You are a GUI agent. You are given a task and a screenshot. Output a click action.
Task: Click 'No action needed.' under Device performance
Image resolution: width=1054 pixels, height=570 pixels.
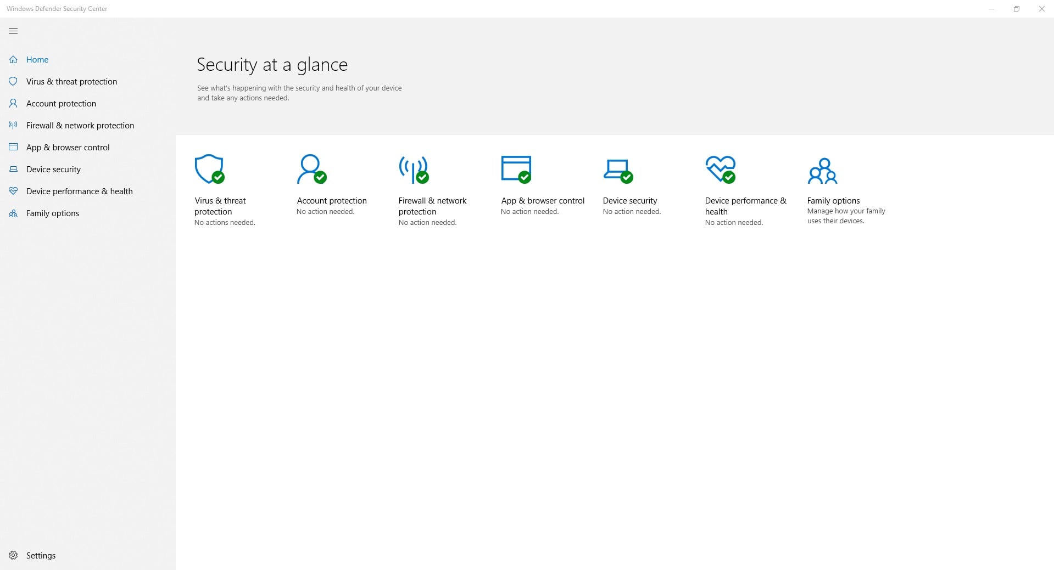click(x=734, y=223)
